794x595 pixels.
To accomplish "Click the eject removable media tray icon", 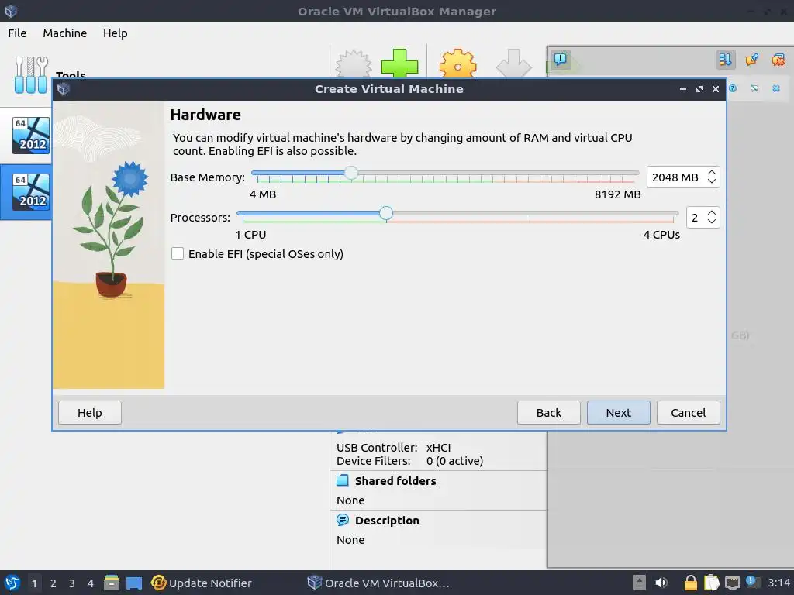I will [x=640, y=583].
